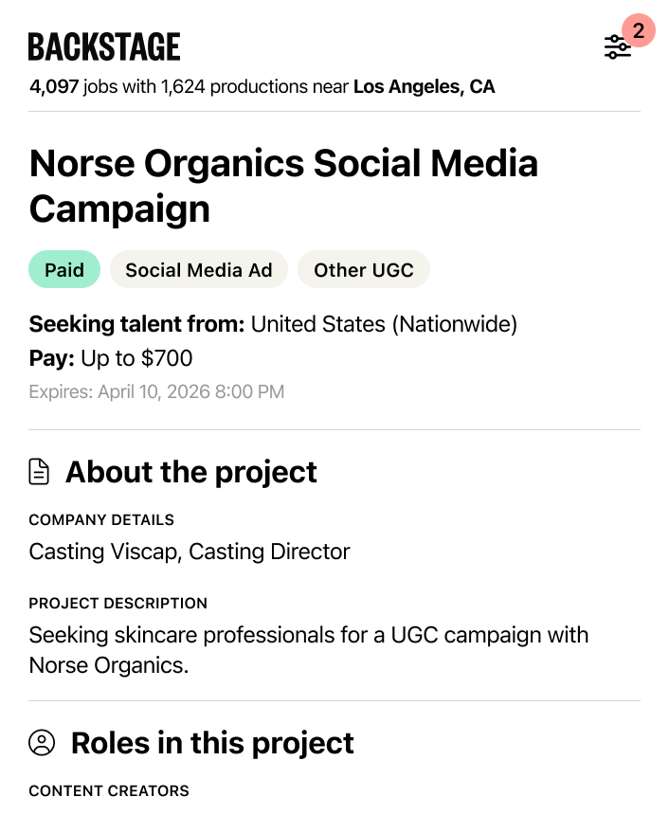
Task: Click the Backstage logo
Action: pos(104,46)
